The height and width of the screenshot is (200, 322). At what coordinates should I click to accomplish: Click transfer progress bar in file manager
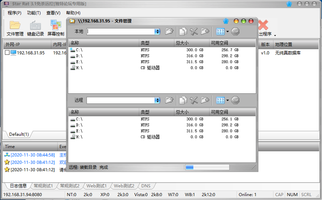pyautogui.click(x=207, y=167)
